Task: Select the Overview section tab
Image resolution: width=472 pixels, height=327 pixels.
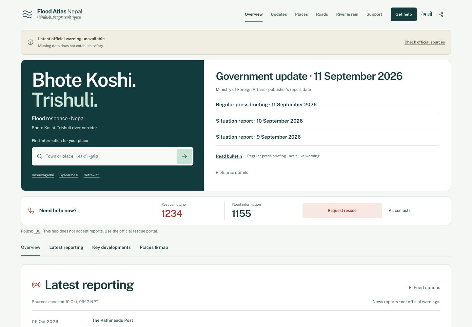Action: 31,248
